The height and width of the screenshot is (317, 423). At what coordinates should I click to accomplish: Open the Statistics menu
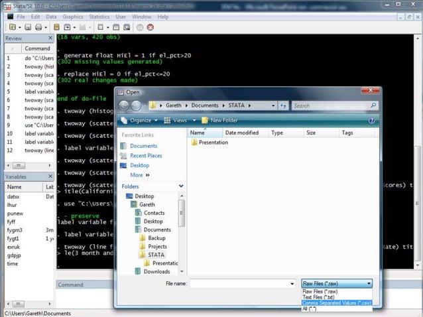99,17
